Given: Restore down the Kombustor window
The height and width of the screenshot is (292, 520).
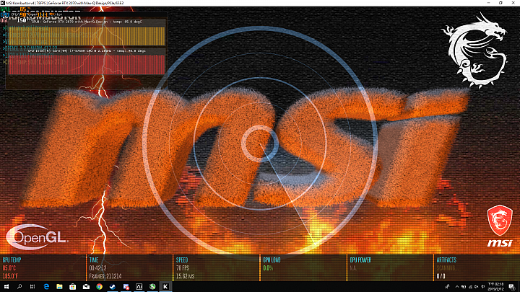Looking at the screenshot, I should click(500, 3).
